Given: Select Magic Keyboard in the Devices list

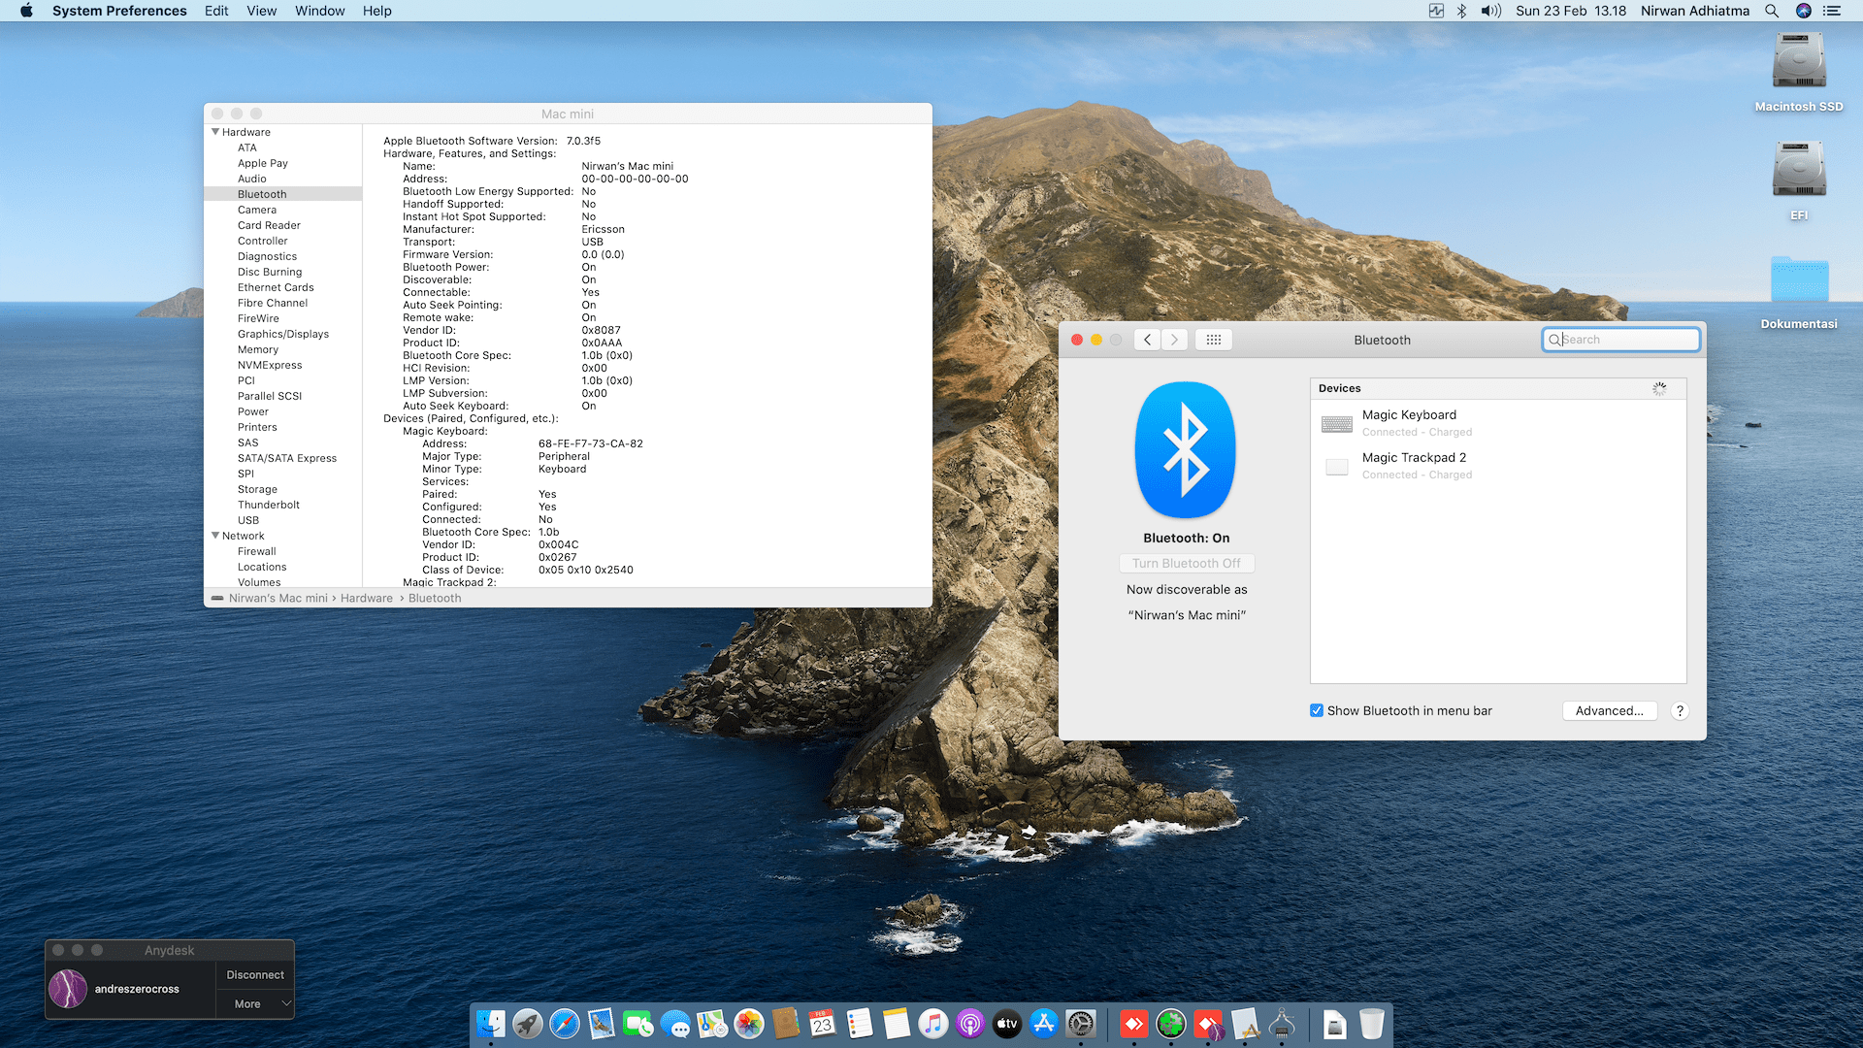Looking at the screenshot, I should point(1498,422).
